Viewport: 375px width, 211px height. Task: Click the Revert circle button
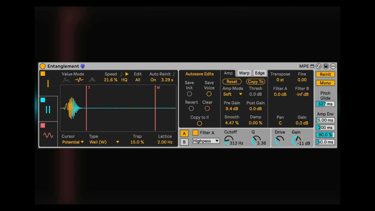191,109
